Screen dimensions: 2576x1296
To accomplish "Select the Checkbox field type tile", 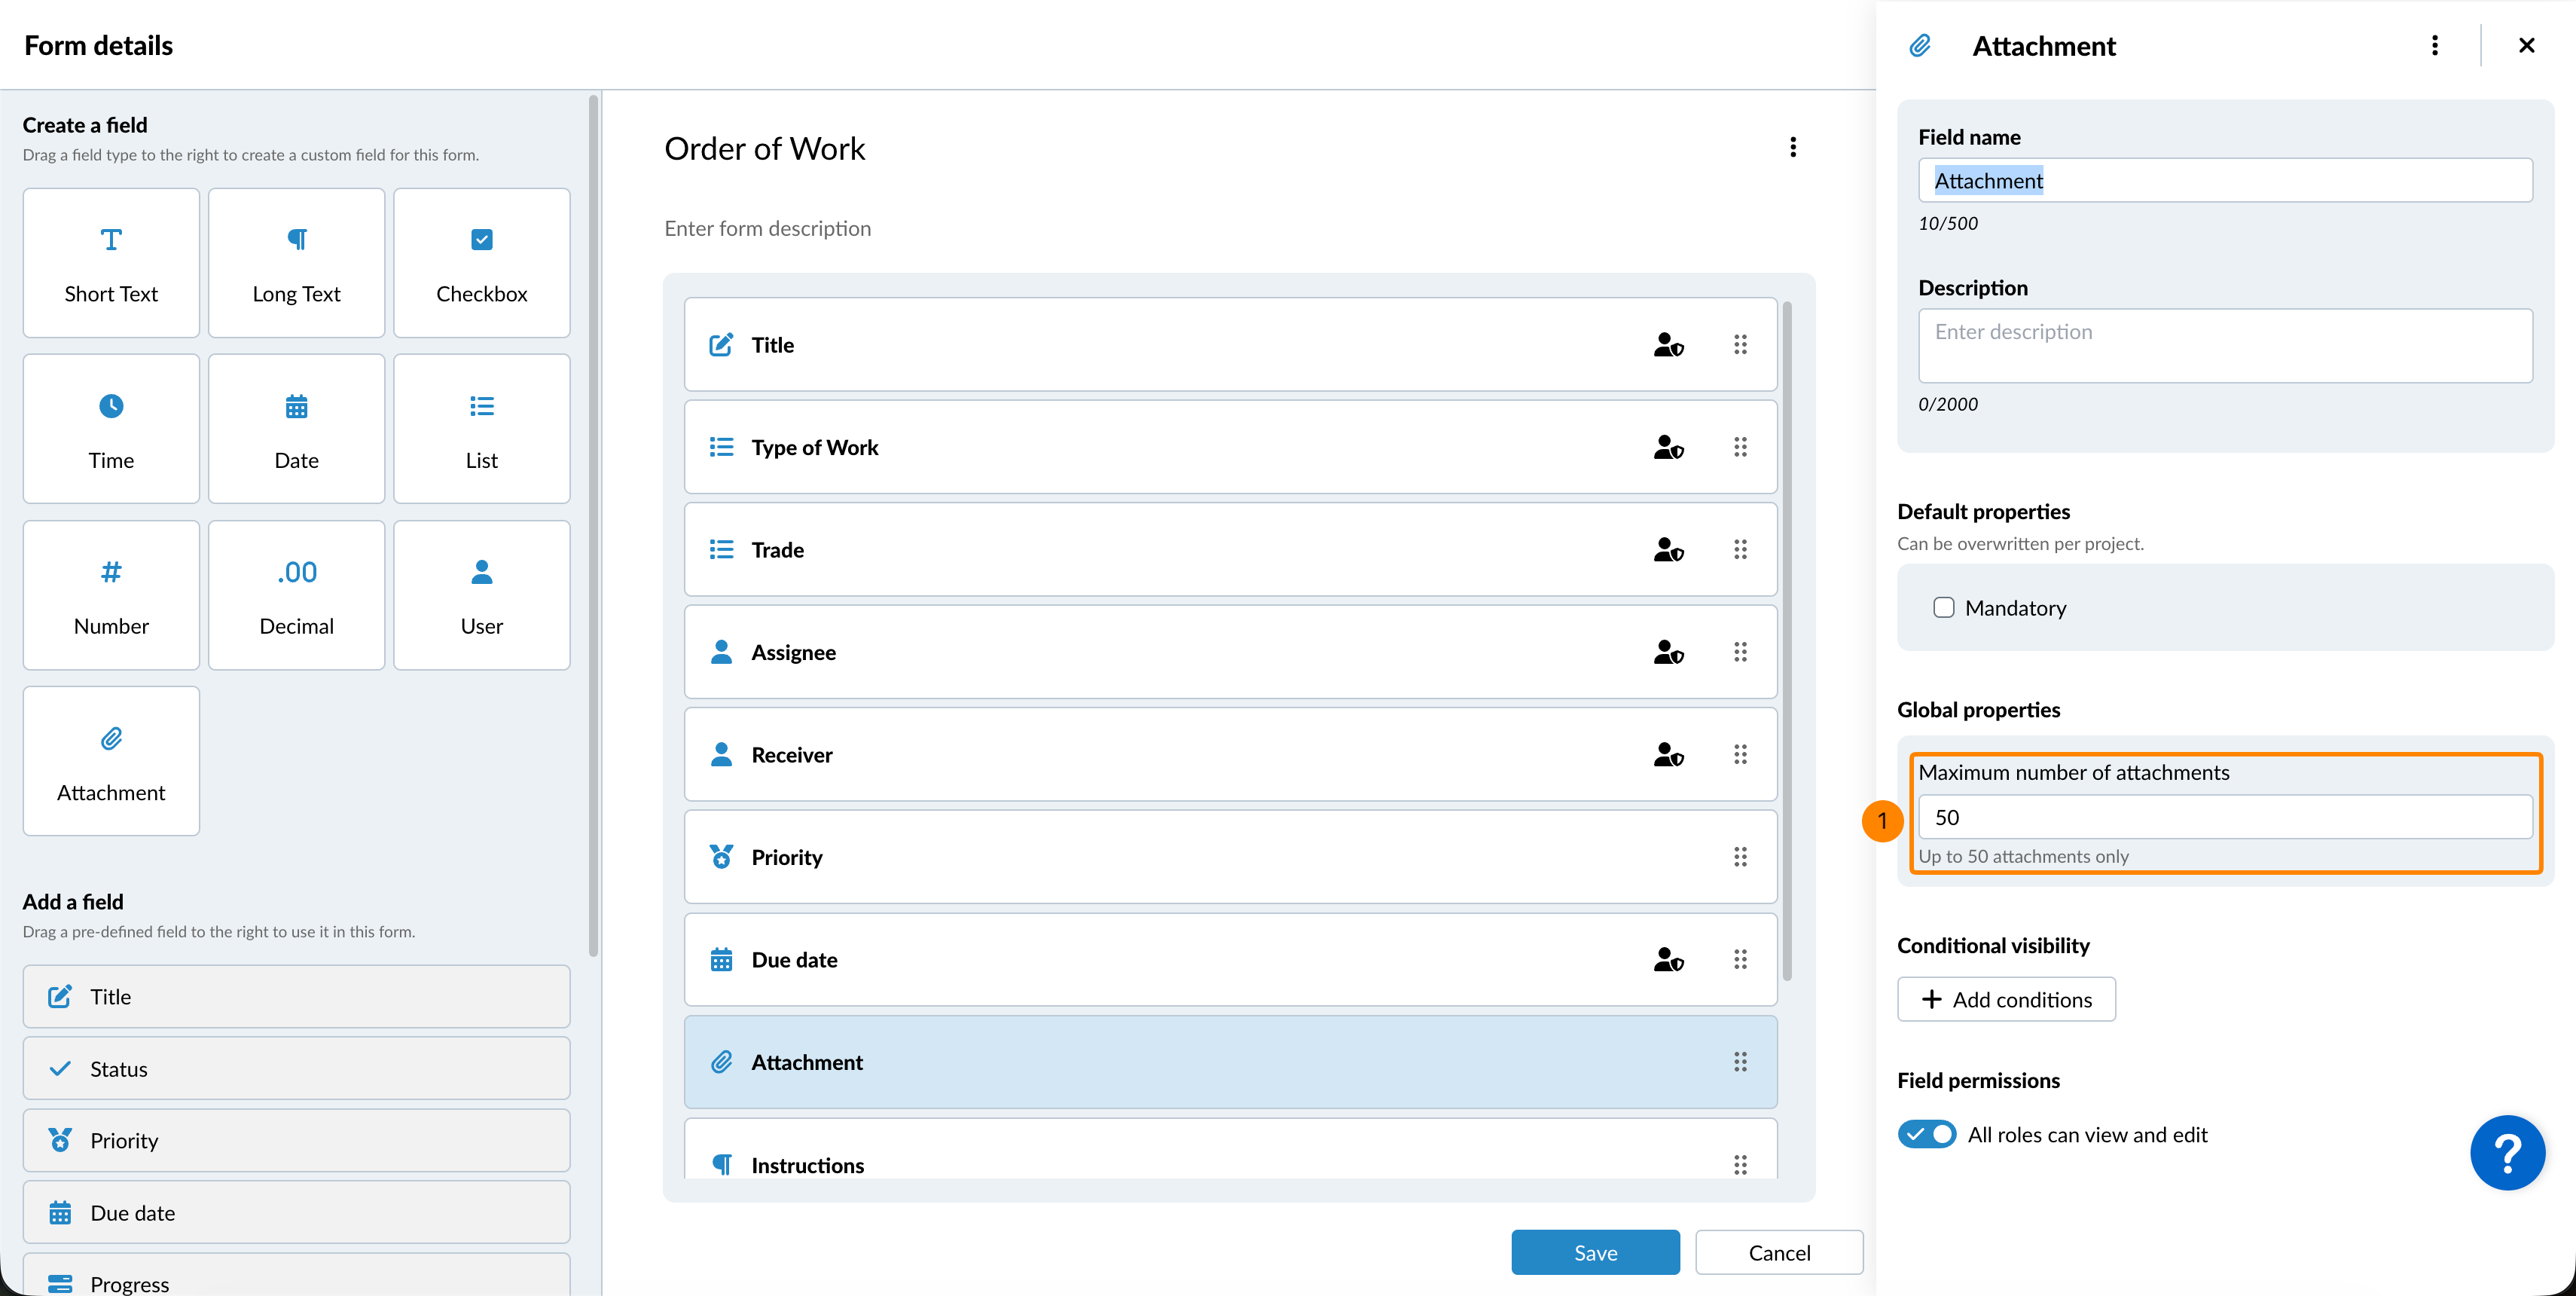I will [481, 263].
